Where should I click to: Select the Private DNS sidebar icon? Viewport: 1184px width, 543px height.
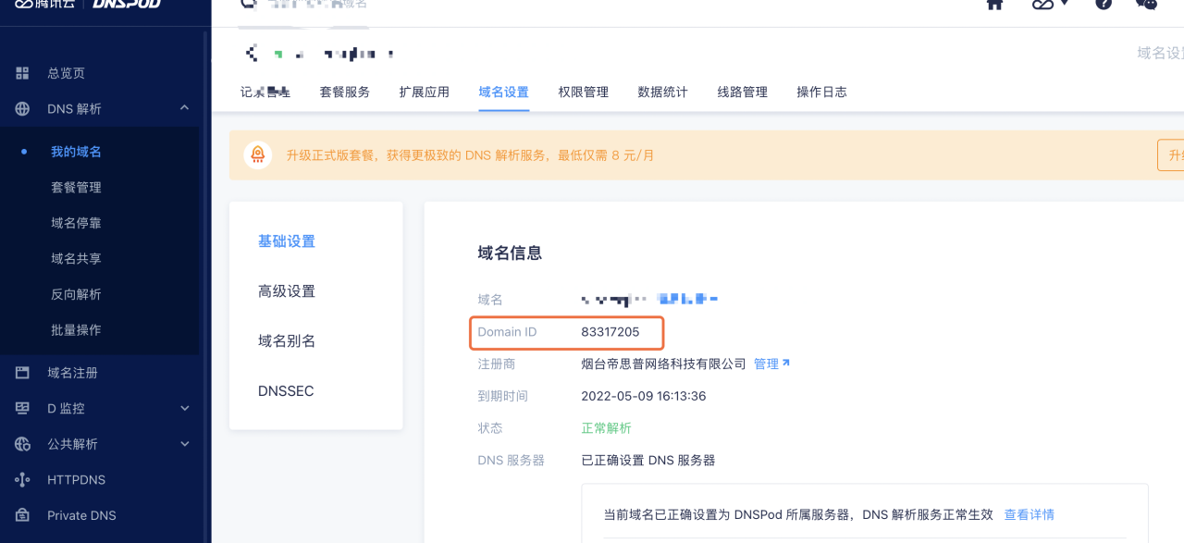coord(21,515)
